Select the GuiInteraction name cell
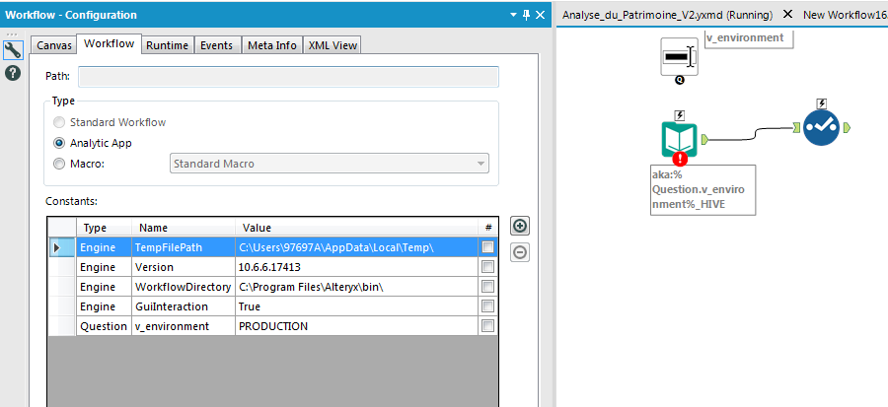This screenshot has height=407, width=888. click(x=184, y=306)
